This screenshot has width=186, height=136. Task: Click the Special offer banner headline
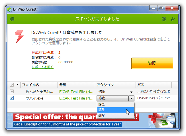(x=76, y=117)
